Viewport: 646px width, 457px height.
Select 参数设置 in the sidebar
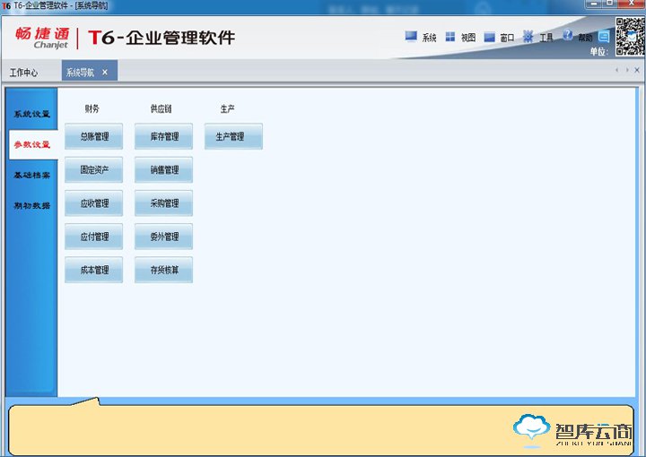(x=32, y=144)
